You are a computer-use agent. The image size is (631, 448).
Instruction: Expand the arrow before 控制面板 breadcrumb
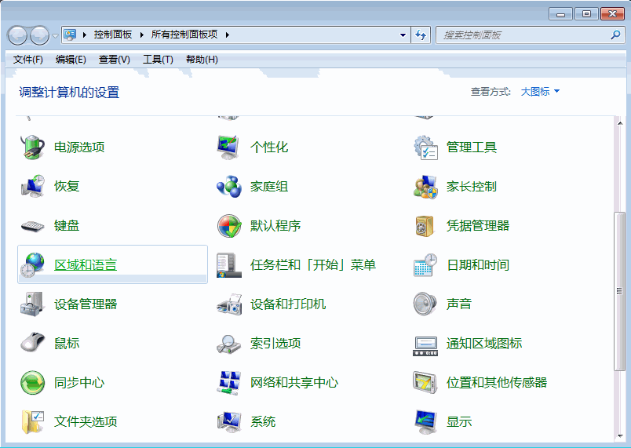tap(85, 35)
